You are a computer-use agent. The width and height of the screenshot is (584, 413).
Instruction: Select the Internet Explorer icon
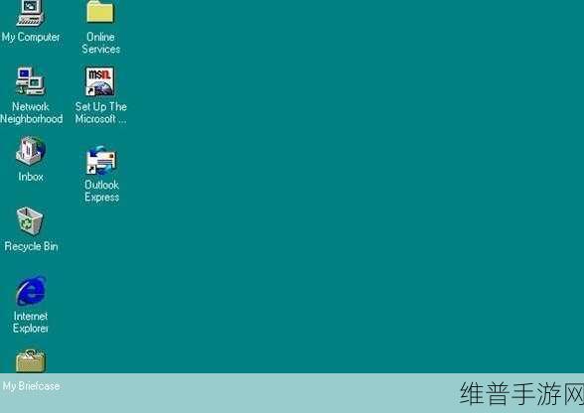[x=31, y=291]
